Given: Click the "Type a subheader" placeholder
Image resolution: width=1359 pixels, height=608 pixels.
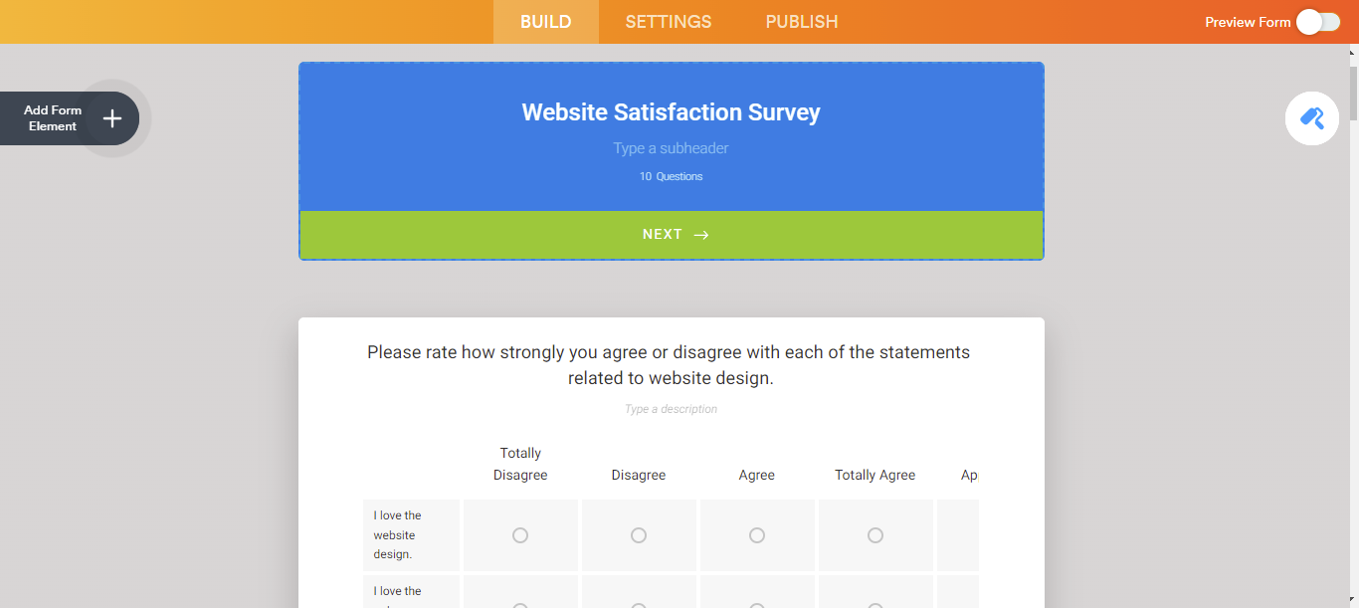Looking at the screenshot, I should pos(671,147).
